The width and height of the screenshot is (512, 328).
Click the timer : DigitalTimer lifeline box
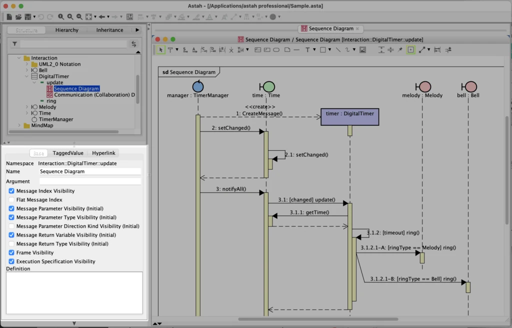(x=349, y=117)
